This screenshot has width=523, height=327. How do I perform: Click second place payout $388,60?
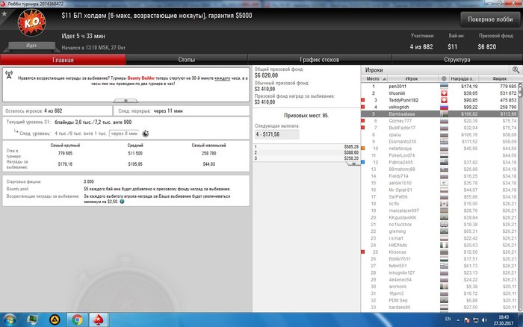(x=351, y=152)
